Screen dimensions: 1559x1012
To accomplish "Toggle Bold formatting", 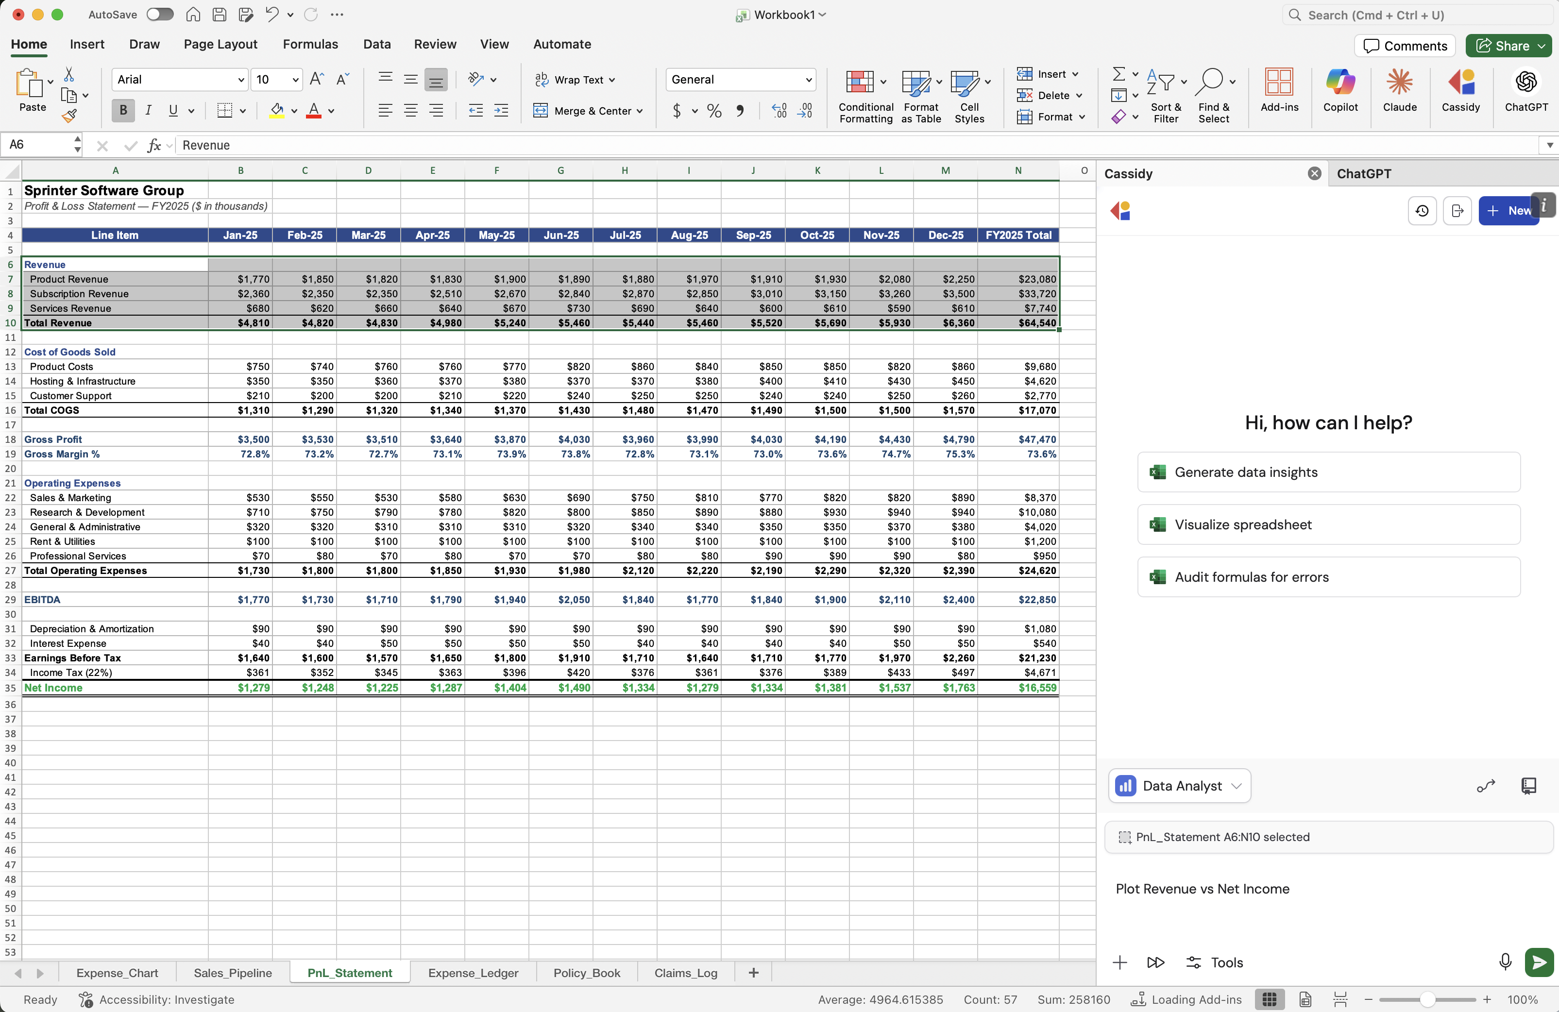I will pyautogui.click(x=122, y=111).
